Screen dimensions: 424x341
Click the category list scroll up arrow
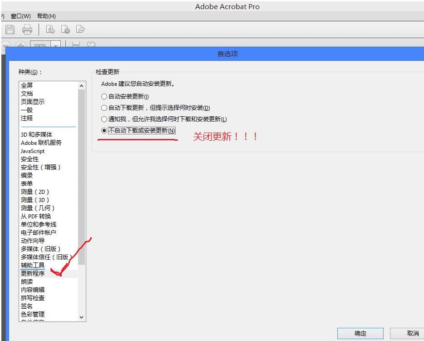coord(81,86)
